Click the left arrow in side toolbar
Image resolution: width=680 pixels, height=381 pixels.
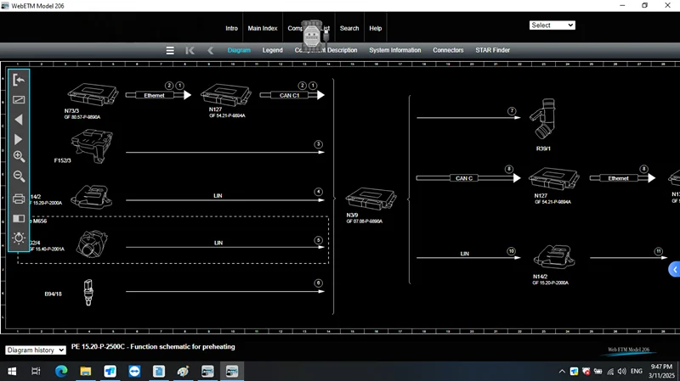[x=19, y=120]
